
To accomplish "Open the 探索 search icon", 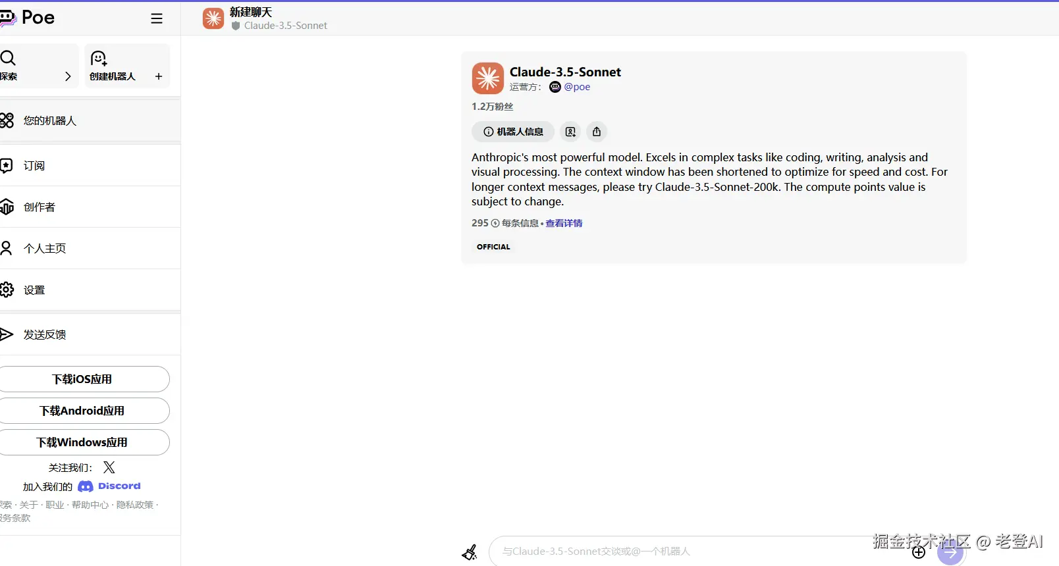I will click(8, 58).
